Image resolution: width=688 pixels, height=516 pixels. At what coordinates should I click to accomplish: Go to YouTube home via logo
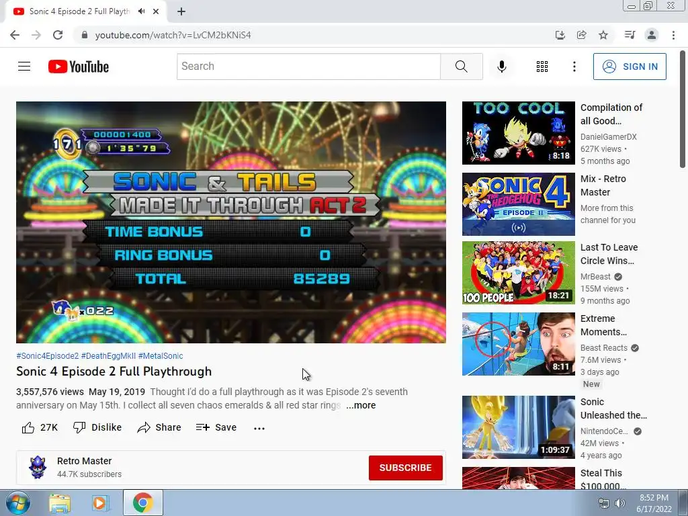pyautogui.click(x=79, y=67)
